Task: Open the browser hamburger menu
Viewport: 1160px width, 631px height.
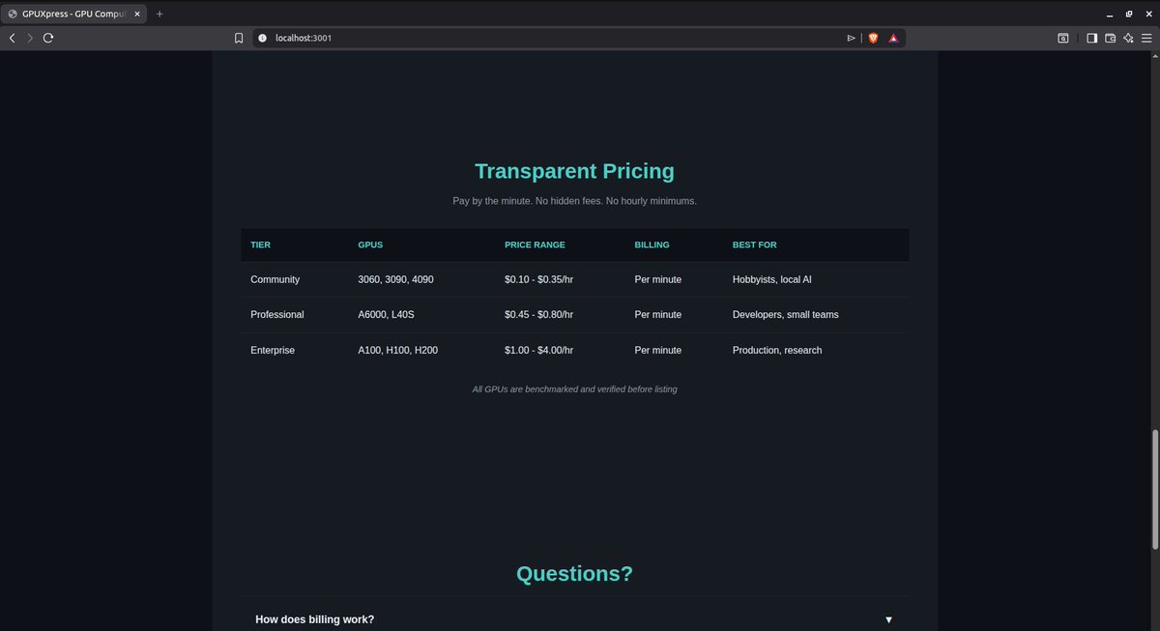Action: (1146, 38)
